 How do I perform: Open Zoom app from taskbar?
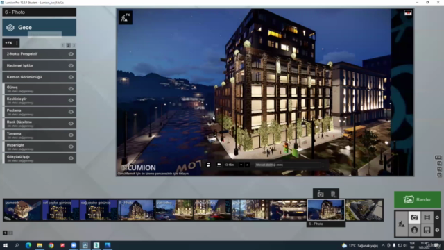coord(74,245)
